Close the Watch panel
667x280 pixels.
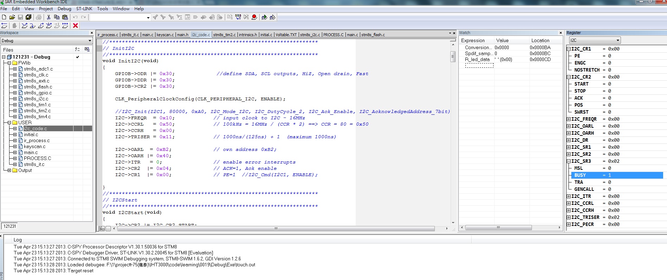[560, 33]
